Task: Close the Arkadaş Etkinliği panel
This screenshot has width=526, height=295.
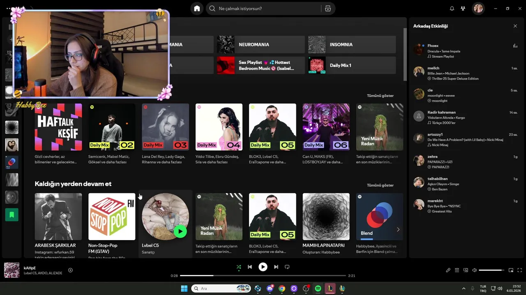Action: 515,26
